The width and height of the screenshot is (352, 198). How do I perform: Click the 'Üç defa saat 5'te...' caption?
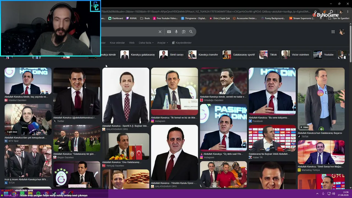click(x=223, y=154)
